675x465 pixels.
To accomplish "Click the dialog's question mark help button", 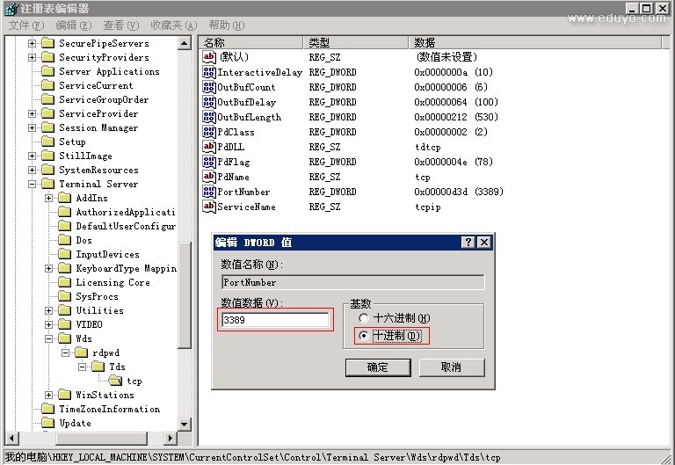I will click(x=468, y=242).
